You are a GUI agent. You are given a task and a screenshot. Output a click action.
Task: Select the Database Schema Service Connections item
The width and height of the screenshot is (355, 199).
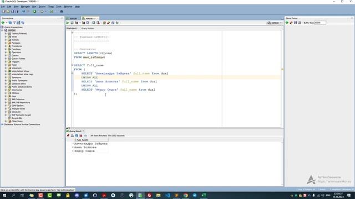[x=22, y=124]
